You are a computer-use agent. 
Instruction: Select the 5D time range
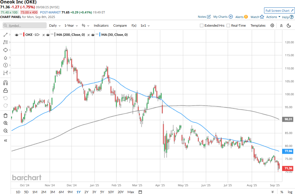click(x=26, y=192)
